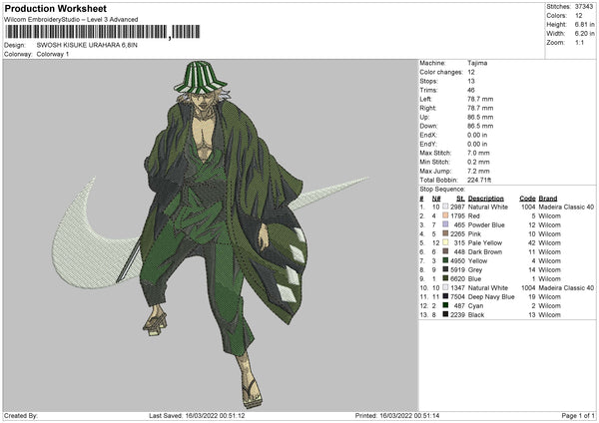
Task: Click the worksheet barcode
Action: (x=103, y=32)
